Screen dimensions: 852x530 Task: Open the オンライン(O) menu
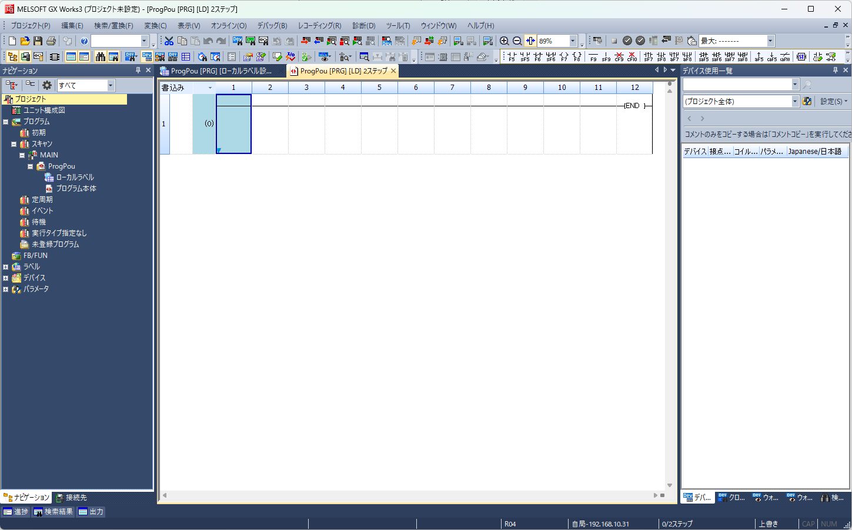click(228, 26)
